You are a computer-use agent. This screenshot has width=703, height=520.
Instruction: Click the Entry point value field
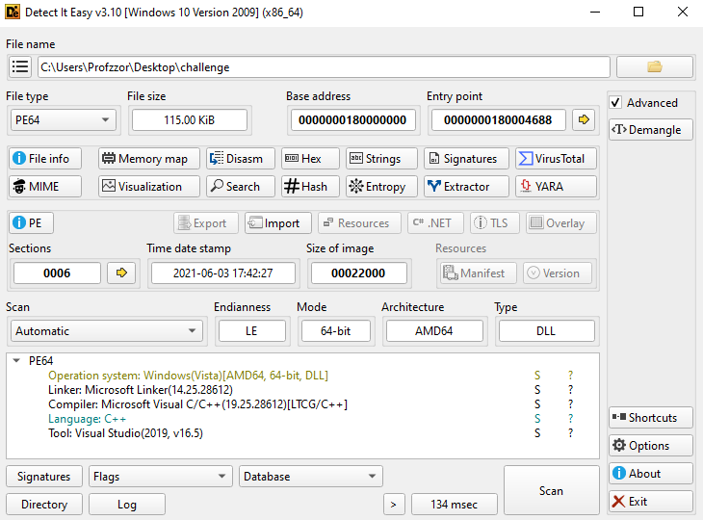[x=498, y=120]
